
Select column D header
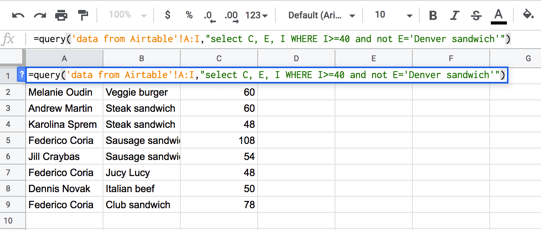click(x=296, y=58)
